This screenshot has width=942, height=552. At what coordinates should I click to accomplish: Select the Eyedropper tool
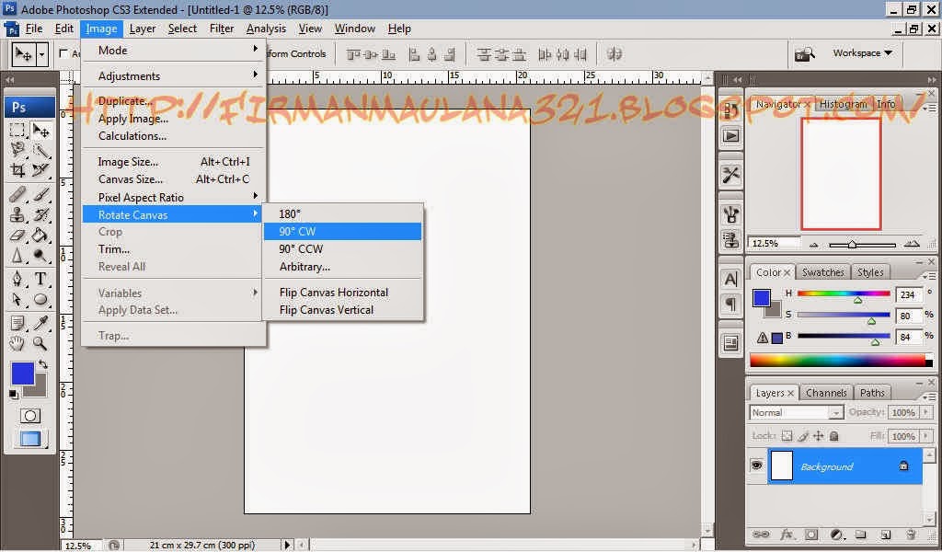[x=40, y=323]
